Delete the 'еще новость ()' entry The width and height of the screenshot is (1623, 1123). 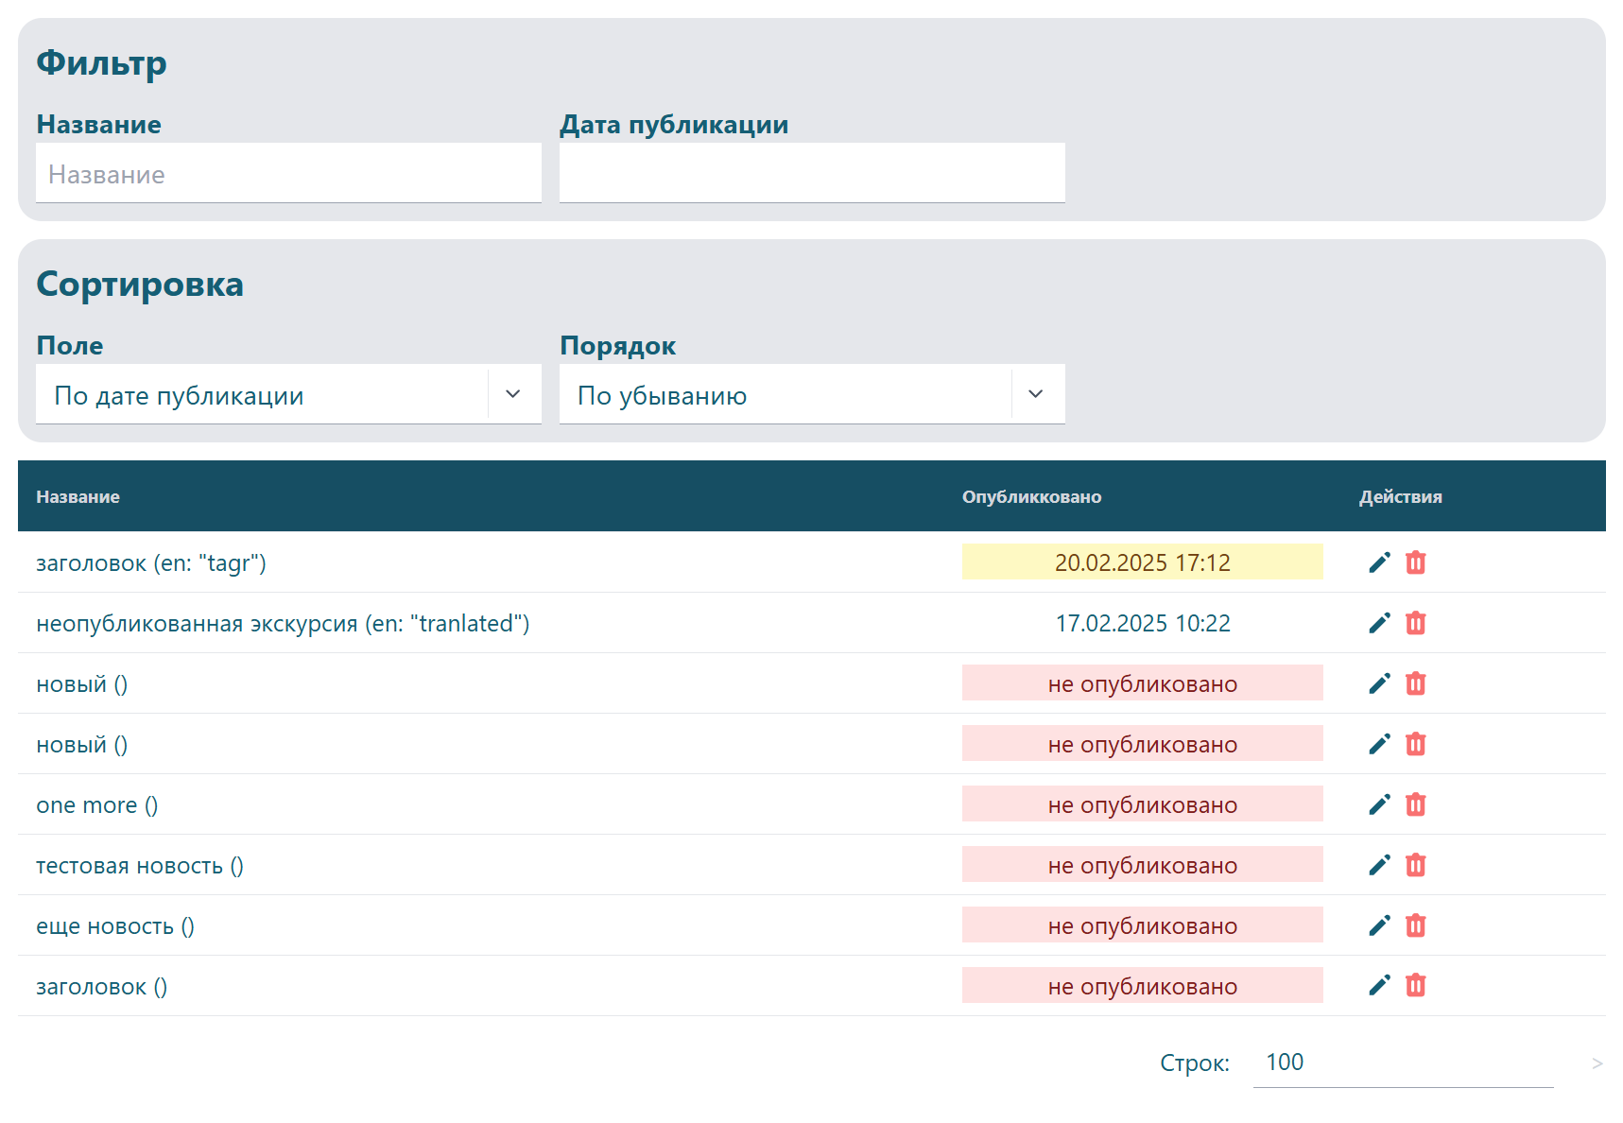coord(1415,925)
